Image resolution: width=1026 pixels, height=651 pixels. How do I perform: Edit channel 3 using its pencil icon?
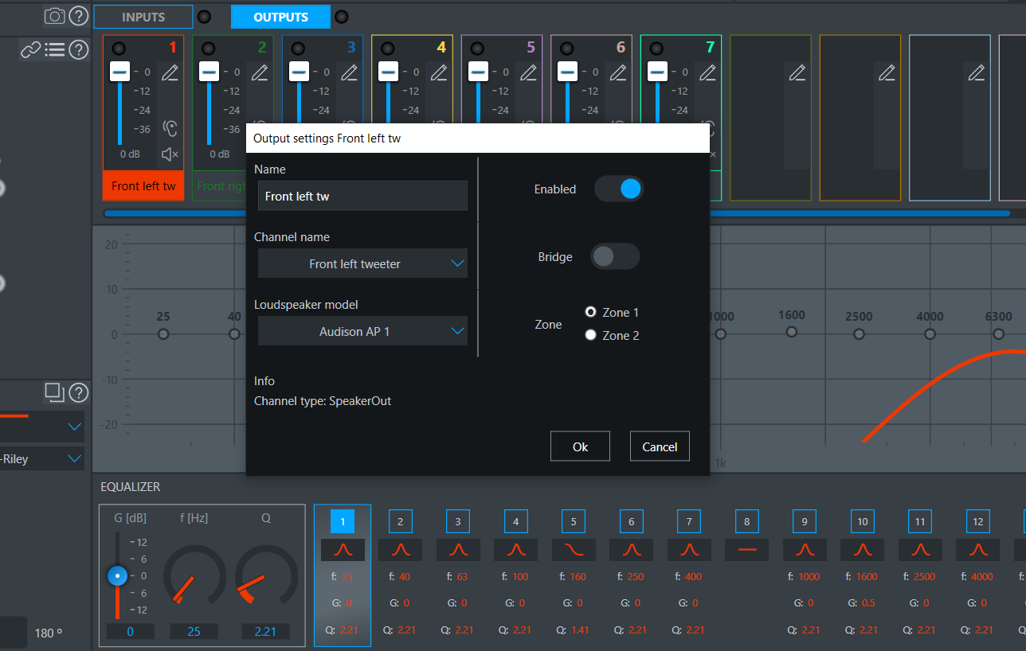coord(348,72)
